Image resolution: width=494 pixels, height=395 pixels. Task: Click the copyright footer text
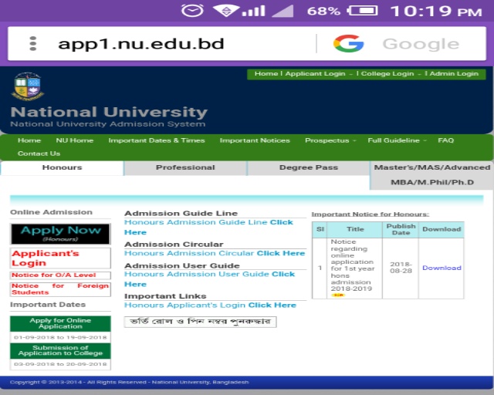(129, 382)
